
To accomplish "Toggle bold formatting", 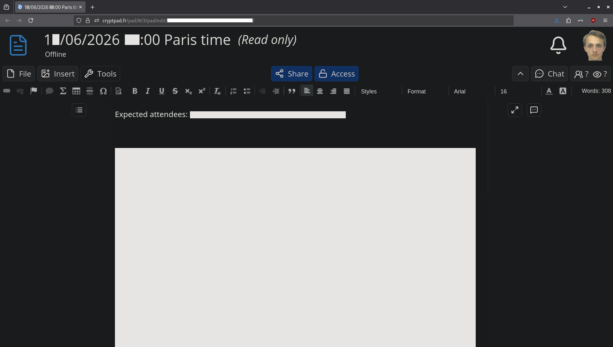I will [x=135, y=91].
